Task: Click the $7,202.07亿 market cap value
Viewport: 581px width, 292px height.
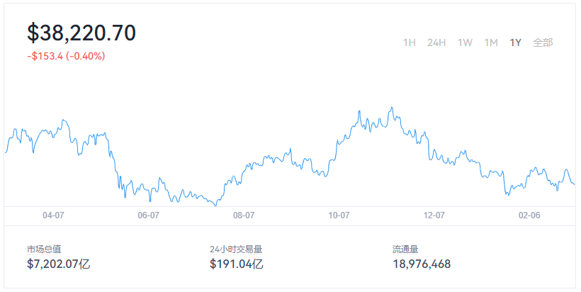Action: pos(59,264)
